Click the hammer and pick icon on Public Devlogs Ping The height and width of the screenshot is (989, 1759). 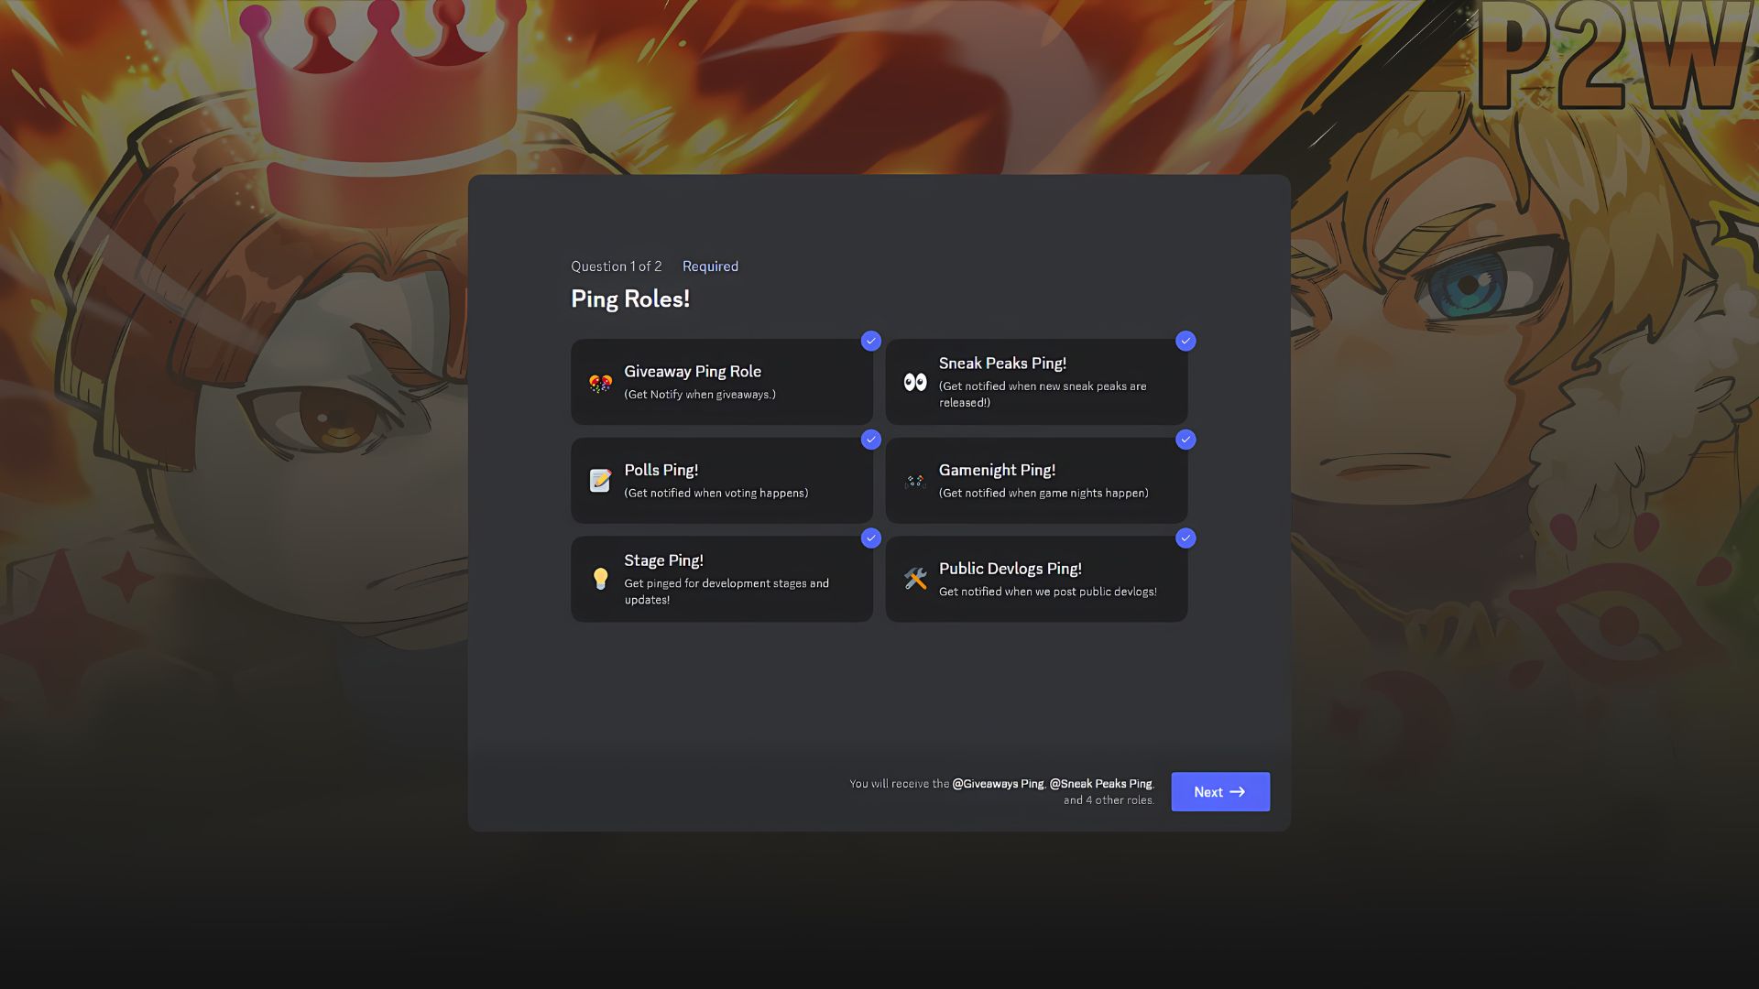pyautogui.click(x=914, y=578)
